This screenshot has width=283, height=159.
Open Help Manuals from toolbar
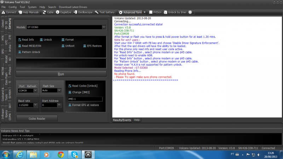click(x=29, y=12)
